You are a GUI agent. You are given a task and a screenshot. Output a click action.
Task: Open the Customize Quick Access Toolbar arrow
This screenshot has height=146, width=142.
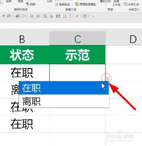tap(93, 16)
